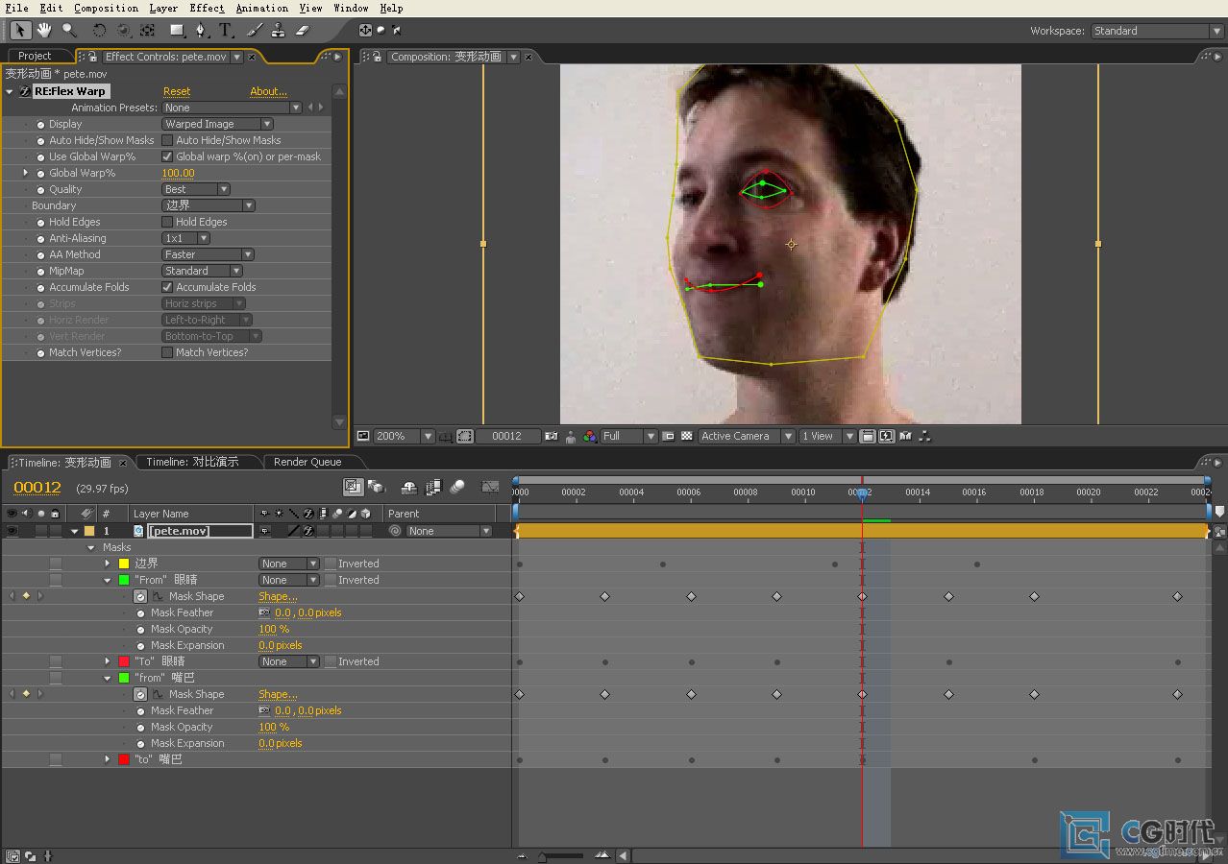Image resolution: width=1228 pixels, height=864 pixels.
Task: Open the AA Method Faster dropdown
Action: pos(209,254)
